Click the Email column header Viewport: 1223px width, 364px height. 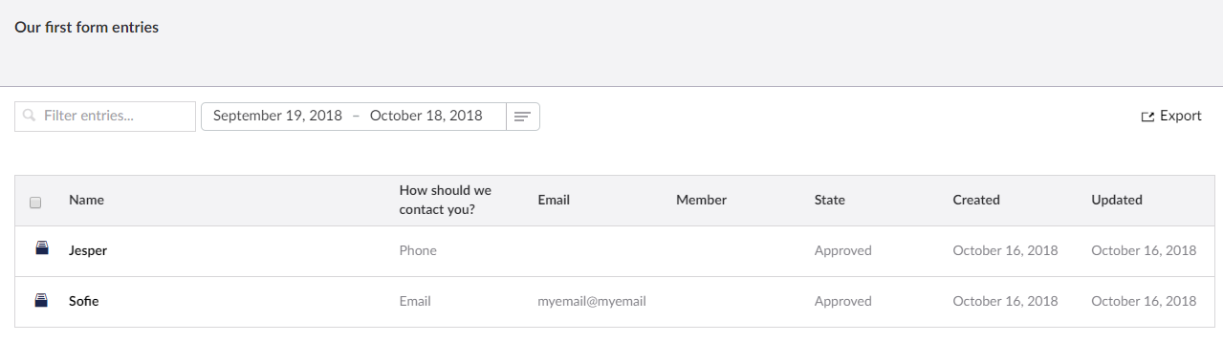click(554, 200)
